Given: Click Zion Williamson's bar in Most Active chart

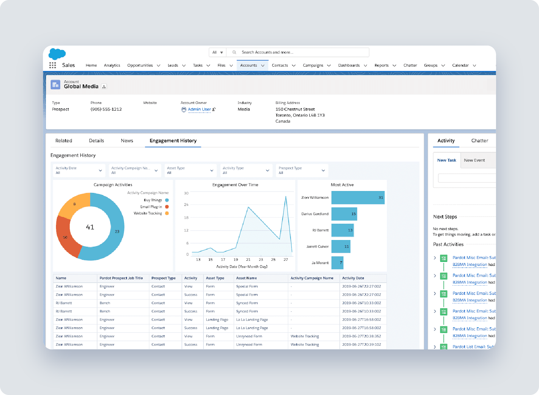Looking at the screenshot, I should [x=357, y=197].
